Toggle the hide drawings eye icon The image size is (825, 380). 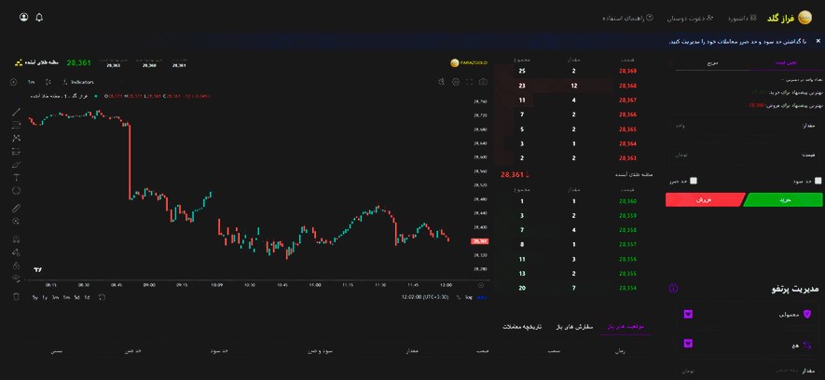click(16, 278)
